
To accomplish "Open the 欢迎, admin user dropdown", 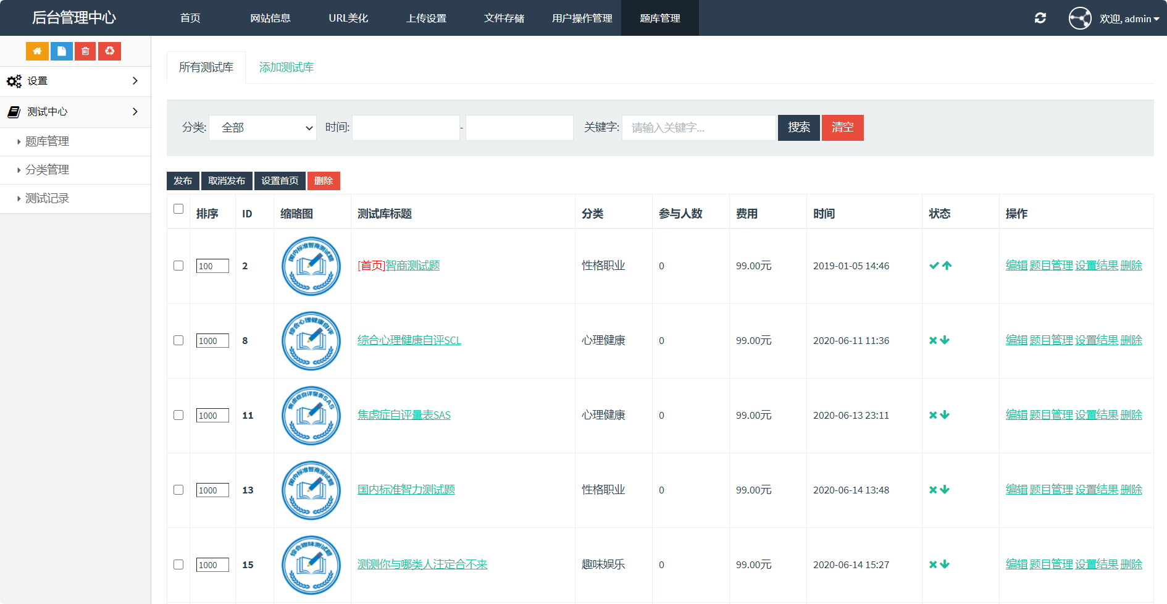I will tap(1129, 19).
